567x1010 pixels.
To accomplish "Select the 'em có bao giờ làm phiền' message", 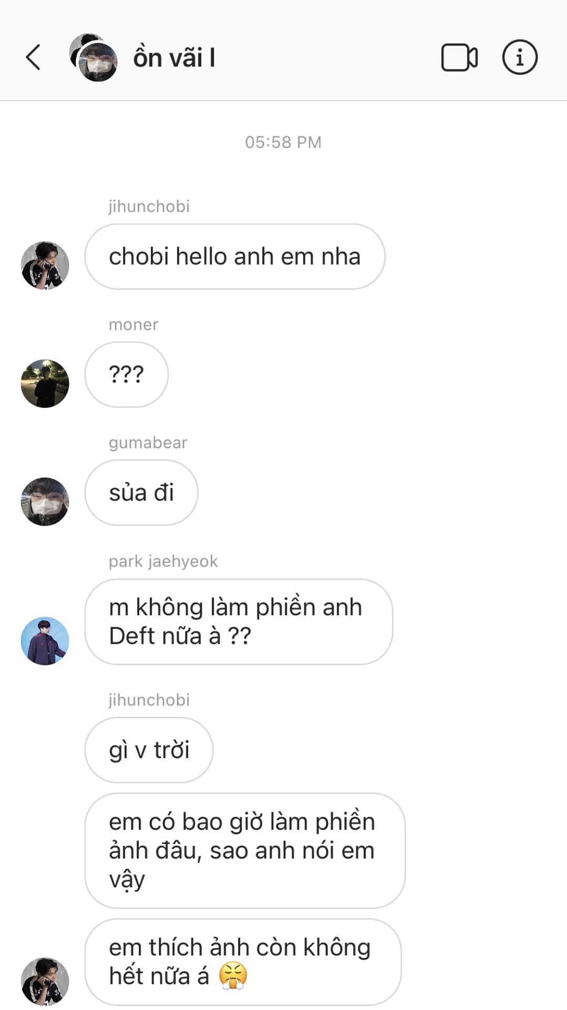I will click(245, 851).
